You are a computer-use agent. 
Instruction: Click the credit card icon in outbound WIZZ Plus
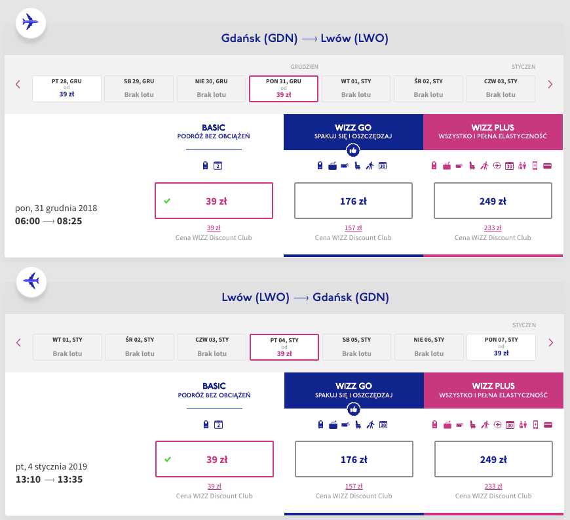pyautogui.click(x=547, y=166)
